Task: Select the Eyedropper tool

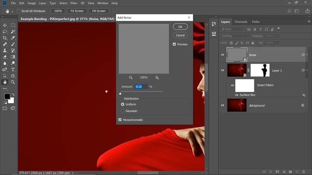Action: click(x=13, y=38)
